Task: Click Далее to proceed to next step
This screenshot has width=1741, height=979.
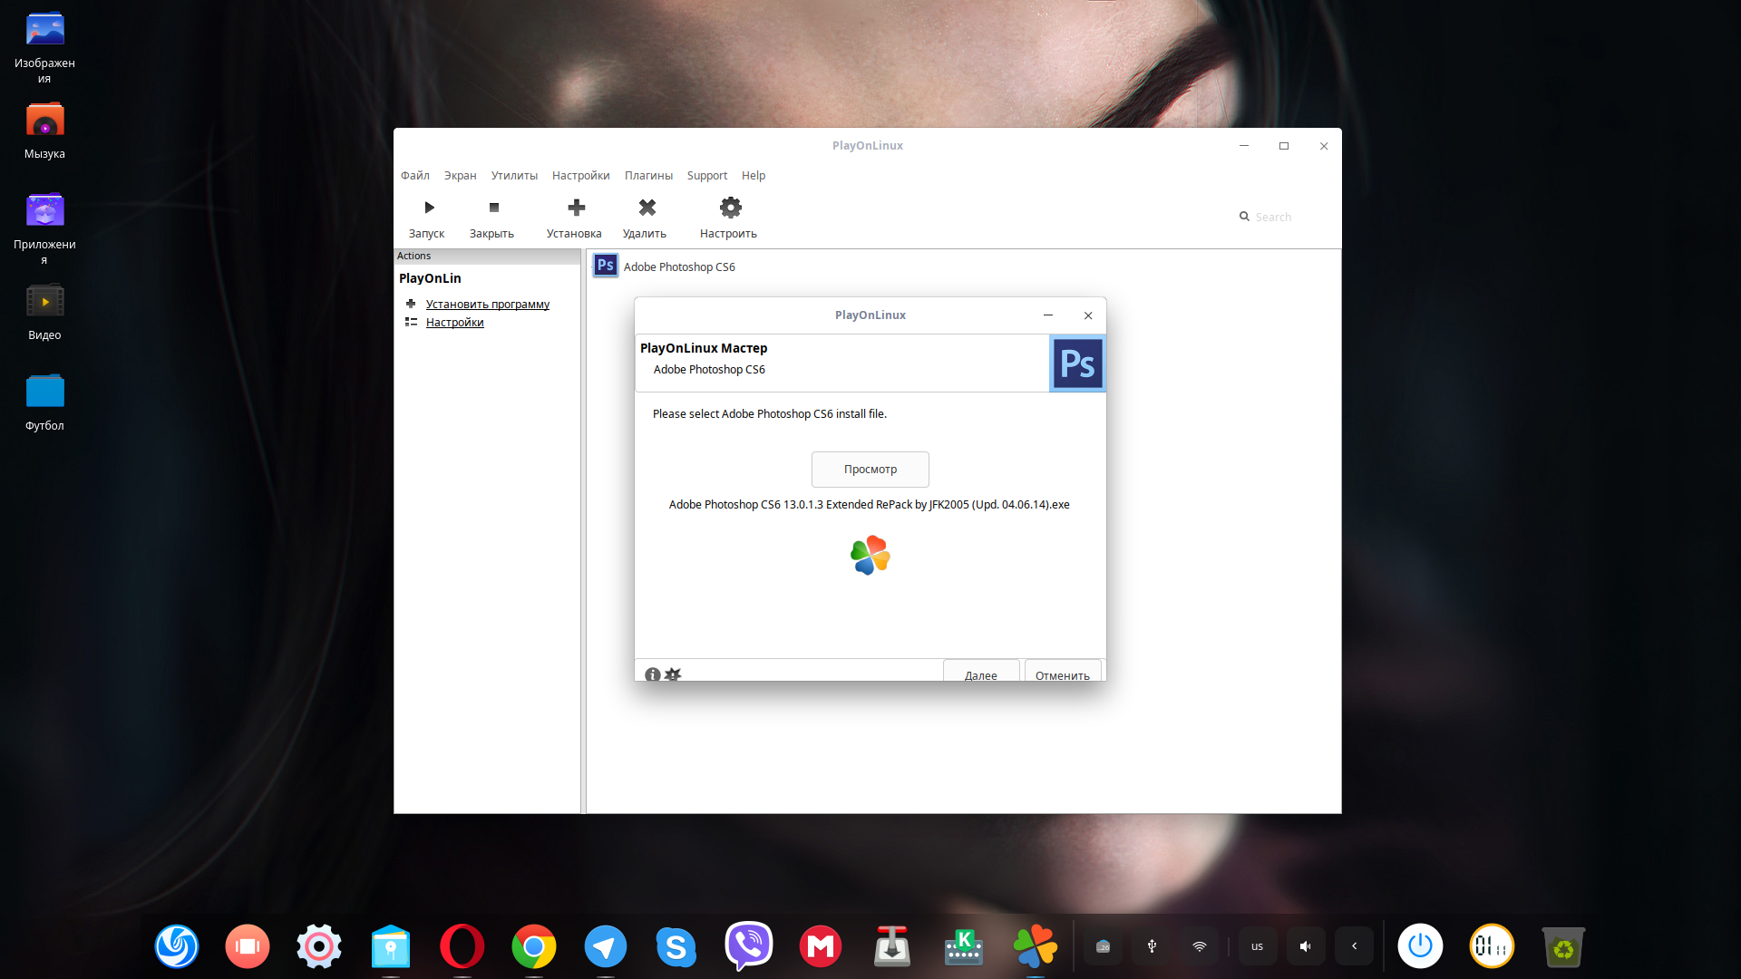Action: pos(980,674)
